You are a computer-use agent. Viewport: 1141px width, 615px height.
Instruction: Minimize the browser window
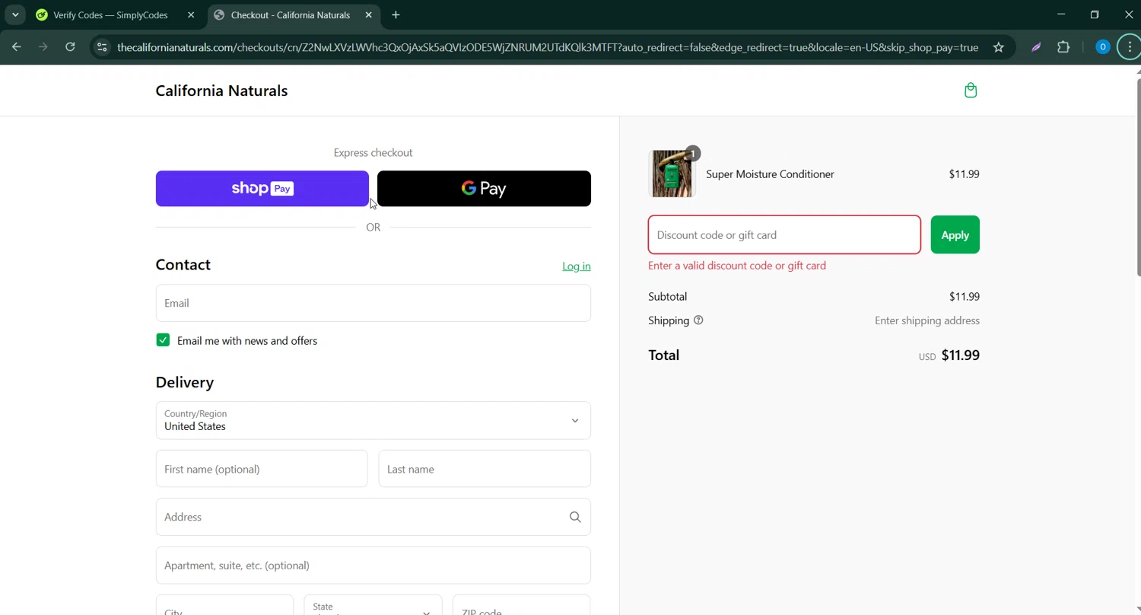point(1061,14)
